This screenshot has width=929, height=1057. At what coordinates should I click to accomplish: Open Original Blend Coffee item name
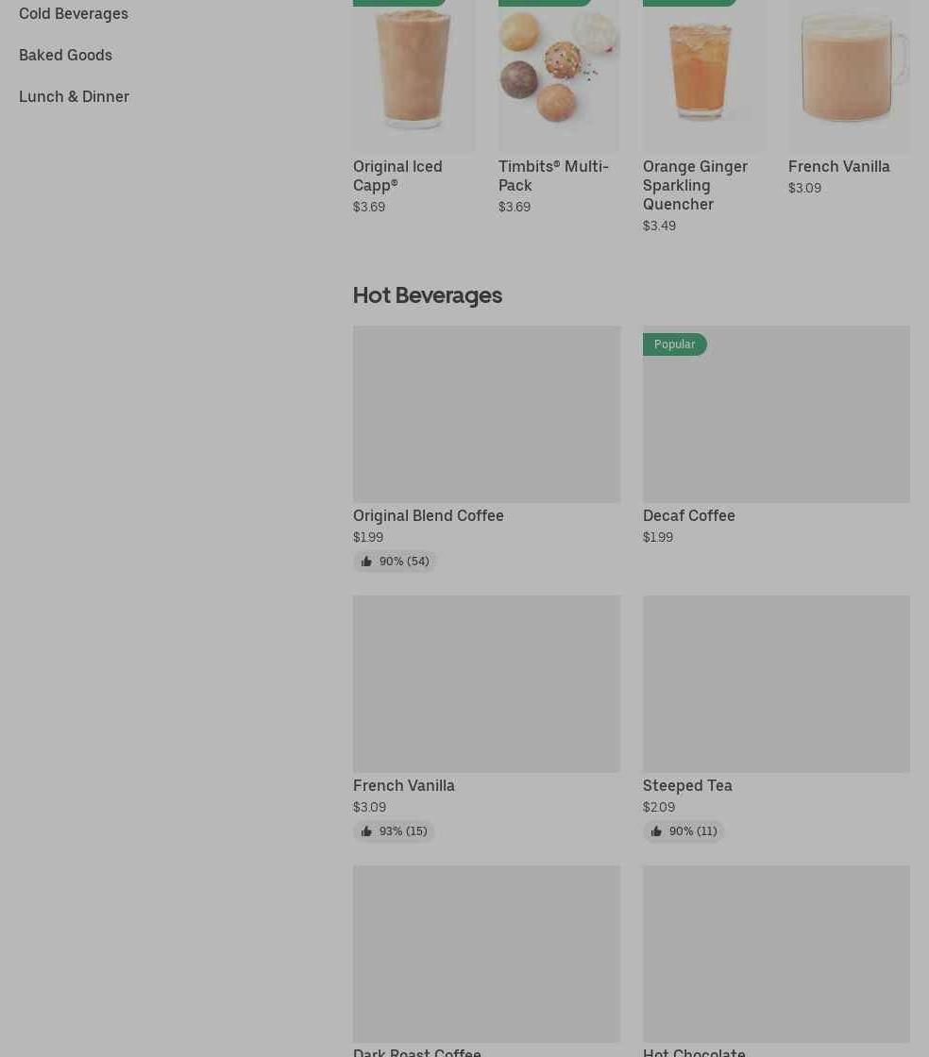(428, 515)
